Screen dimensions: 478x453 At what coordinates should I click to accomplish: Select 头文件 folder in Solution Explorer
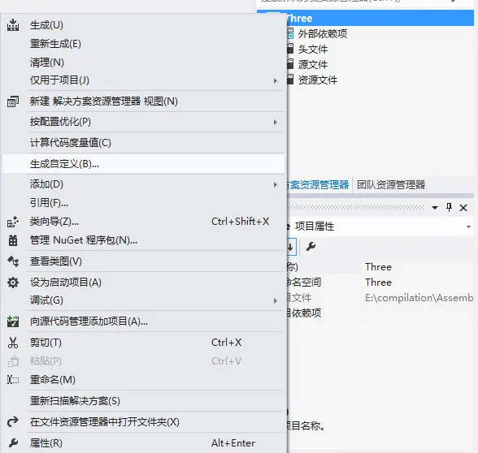click(313, 49)
